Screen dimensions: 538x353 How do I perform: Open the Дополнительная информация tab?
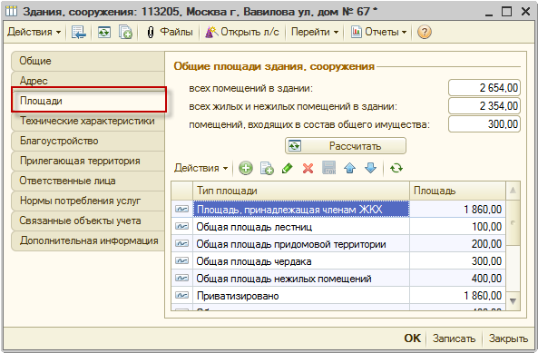[x=88, y=240]
